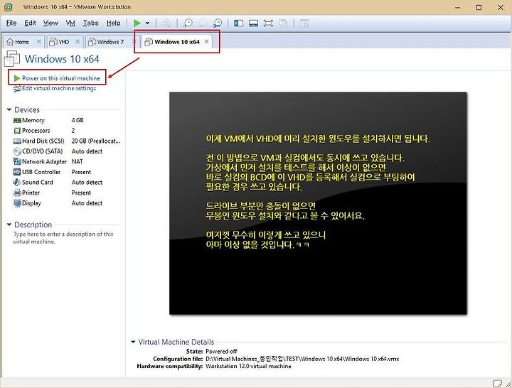The width and height of the screenshot is (512, 388).
Task: Close the Windows 10 x64 tab
Action: tap(206, 41)
